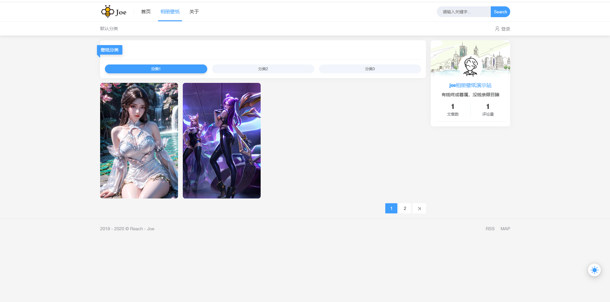Switch to the 分类3 category
610x302 pixels.
click(370, 69)
